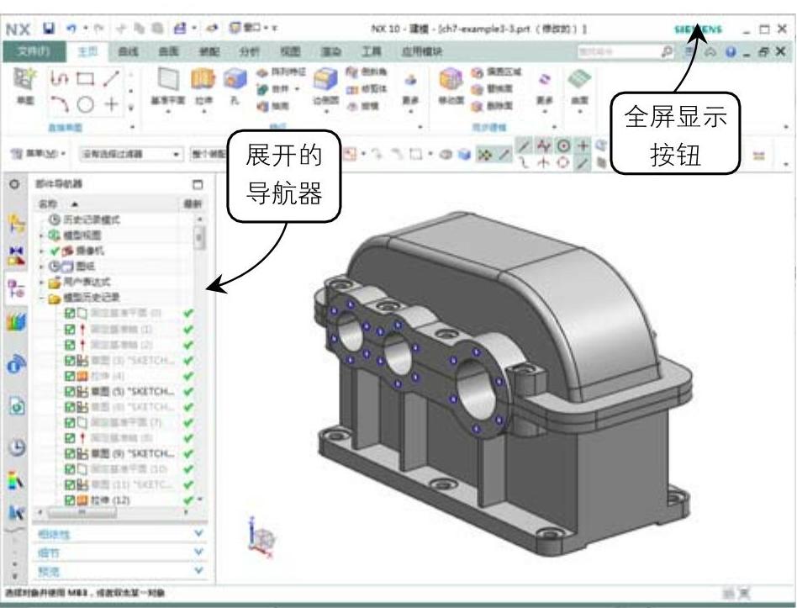Click the navigator vertical scrollbar thumb
Image resolution: width=797 pixels, height=608 pixels.
199,237
